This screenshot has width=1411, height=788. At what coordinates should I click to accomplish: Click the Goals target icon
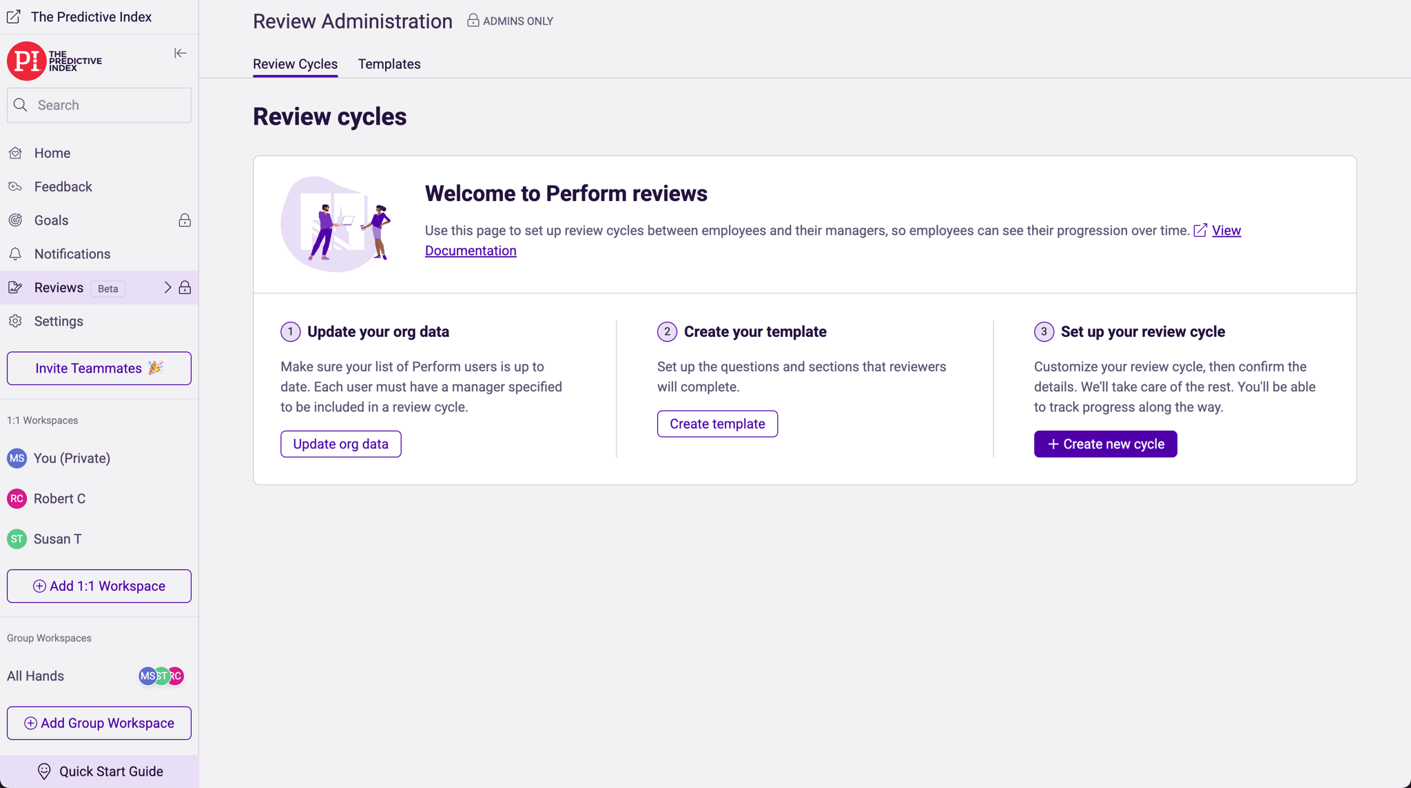tap(15, 220)
